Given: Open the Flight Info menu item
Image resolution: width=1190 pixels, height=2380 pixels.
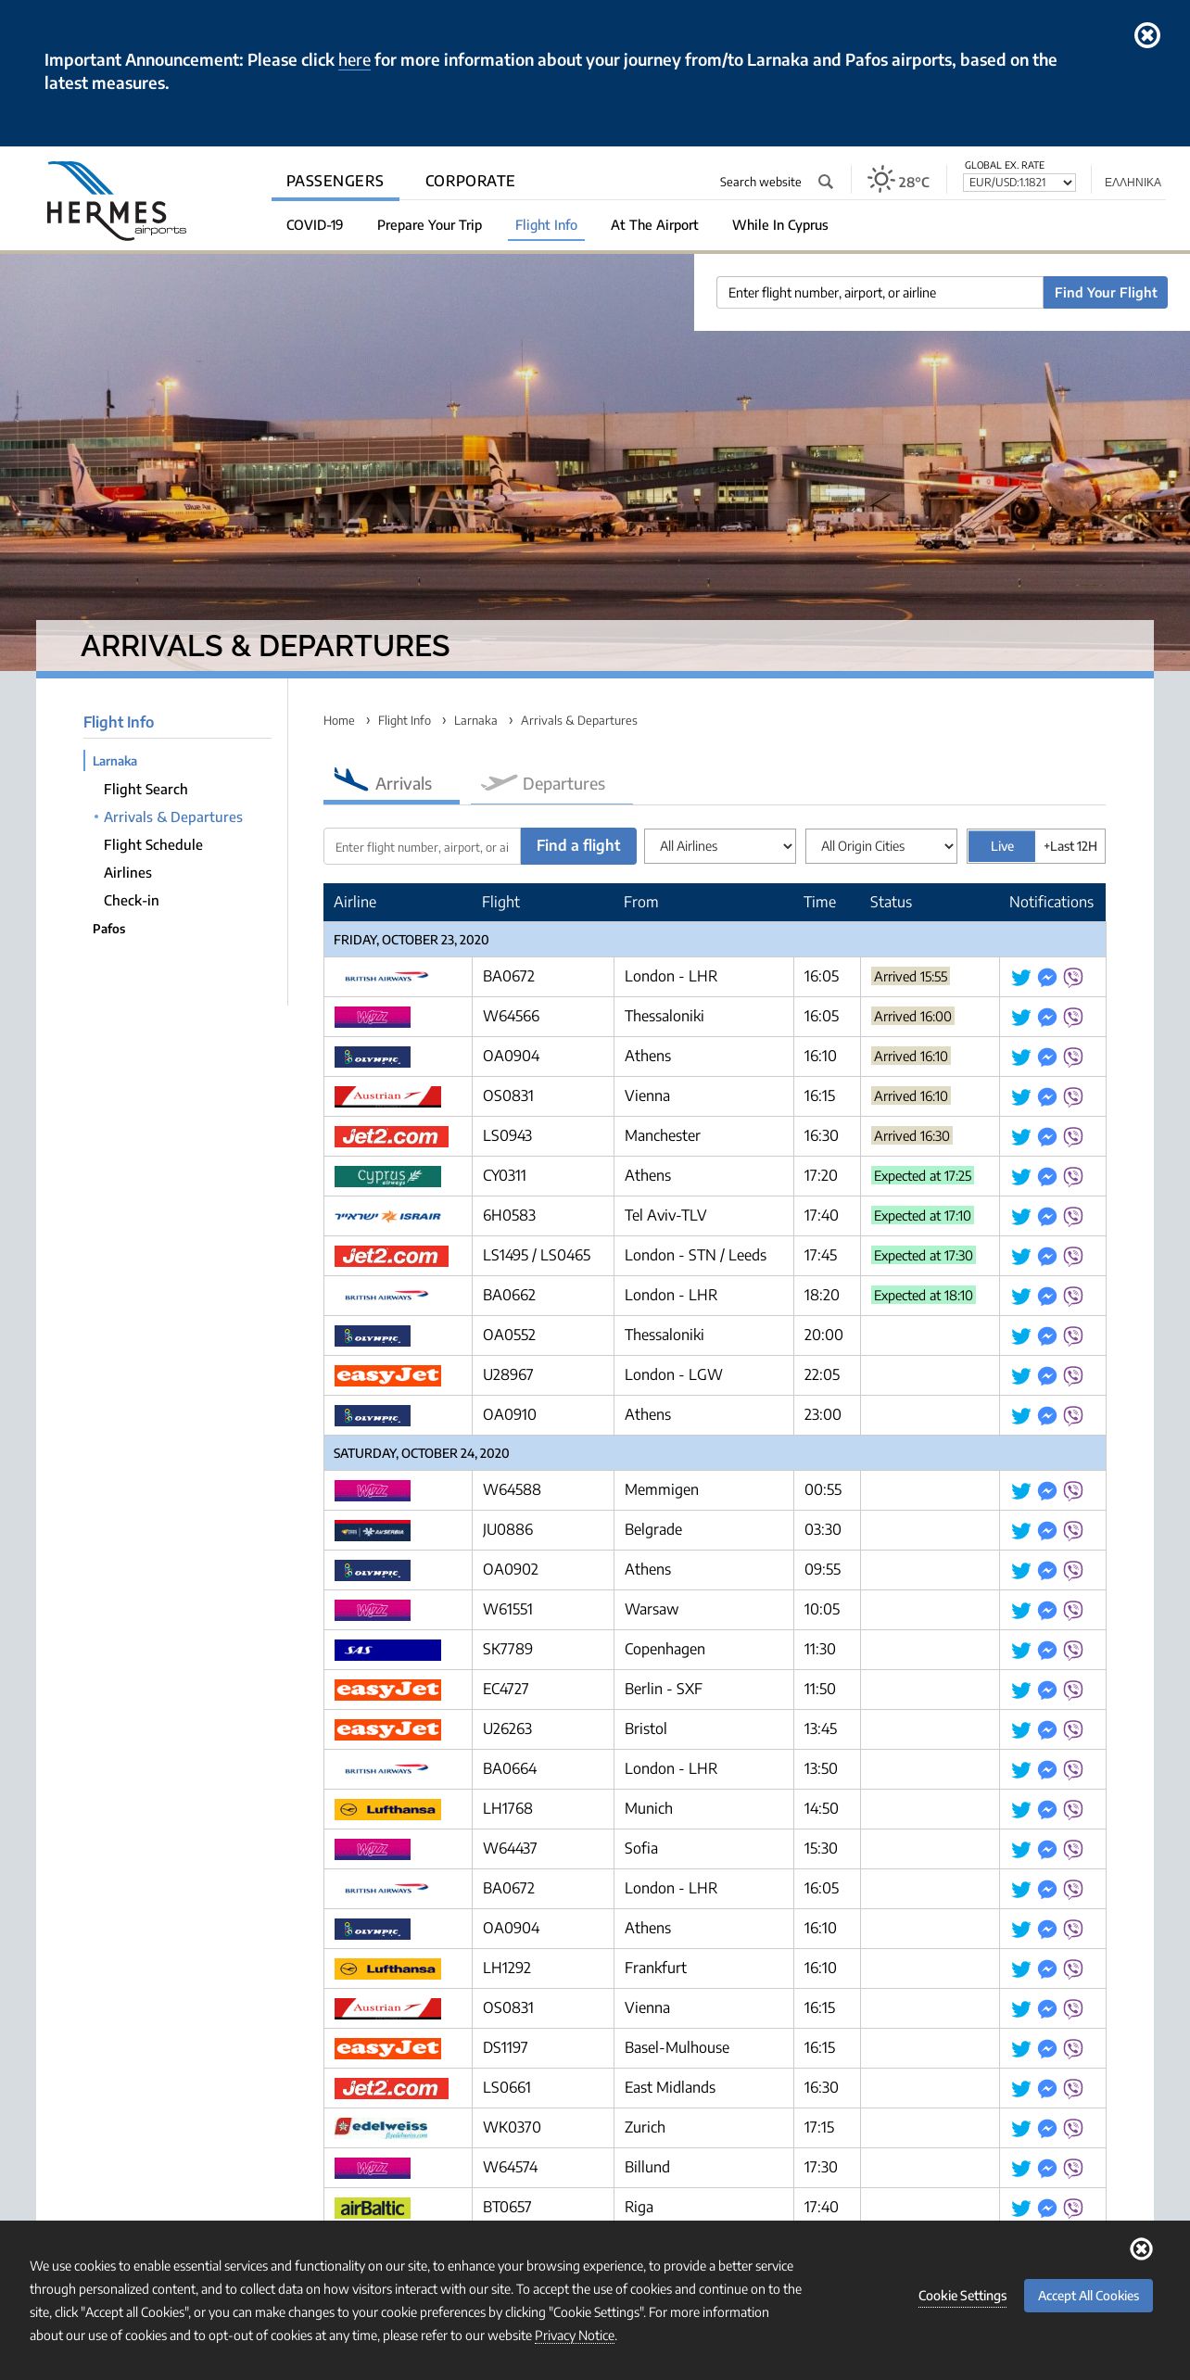Looking at the screenshot, I should pos(546,225).
